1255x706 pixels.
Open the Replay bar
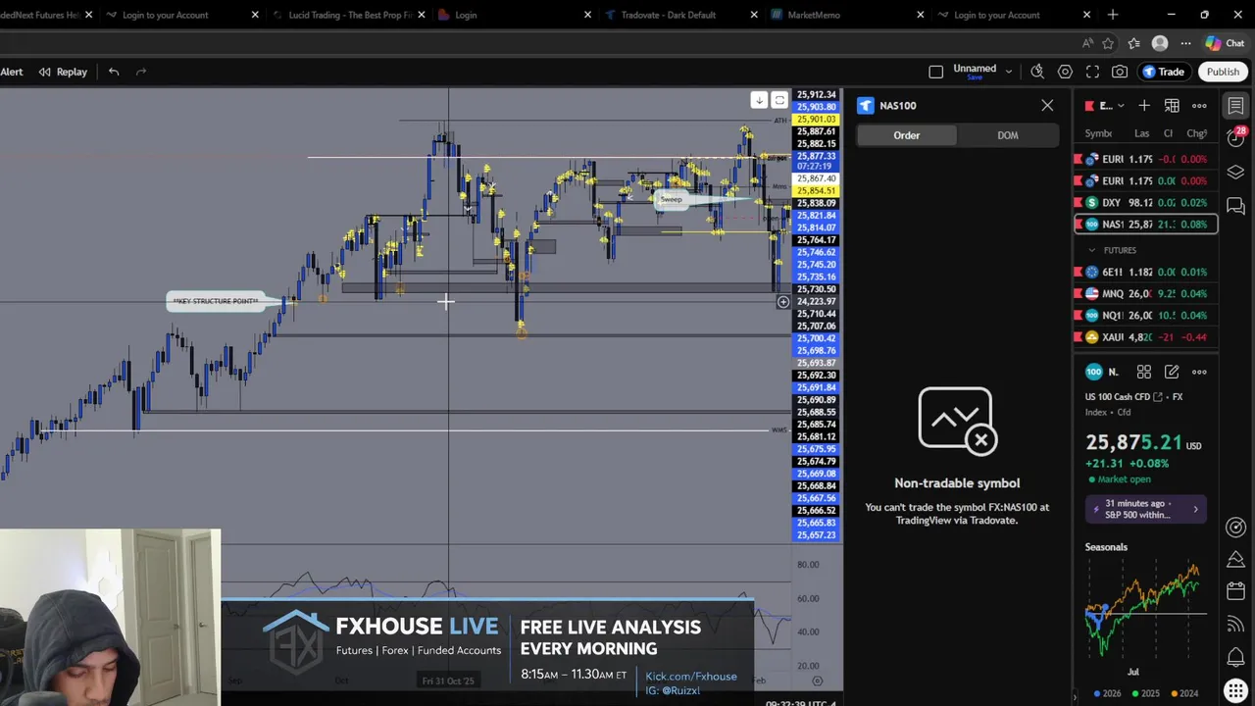tap(63, 72)
